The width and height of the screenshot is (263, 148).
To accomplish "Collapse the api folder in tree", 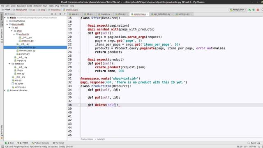I will coord(9,28).
